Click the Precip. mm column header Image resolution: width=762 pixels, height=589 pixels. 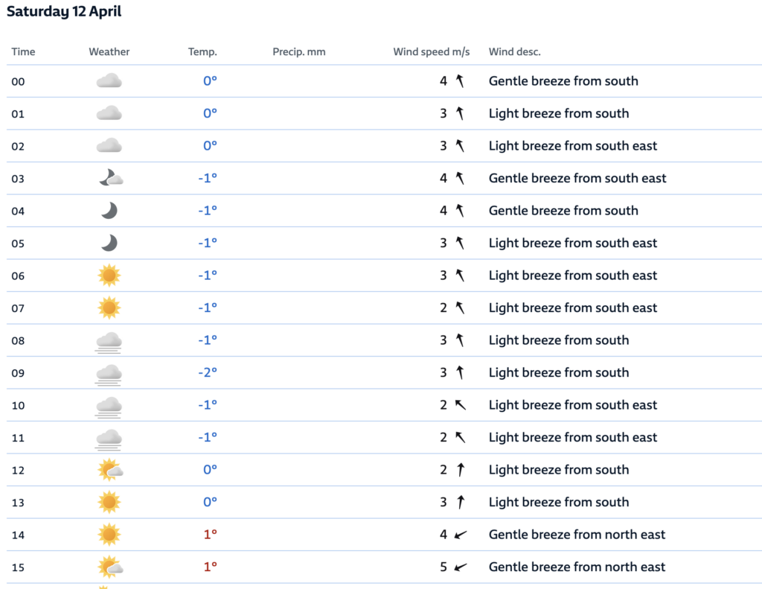tap(299, 52)
